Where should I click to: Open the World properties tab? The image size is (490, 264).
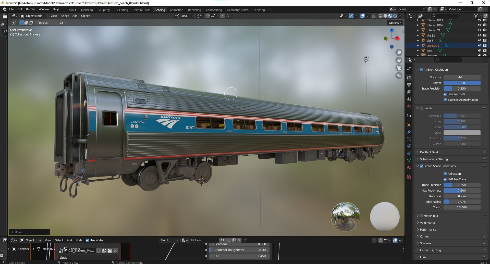pyautogui.click(x=409, y=106)
